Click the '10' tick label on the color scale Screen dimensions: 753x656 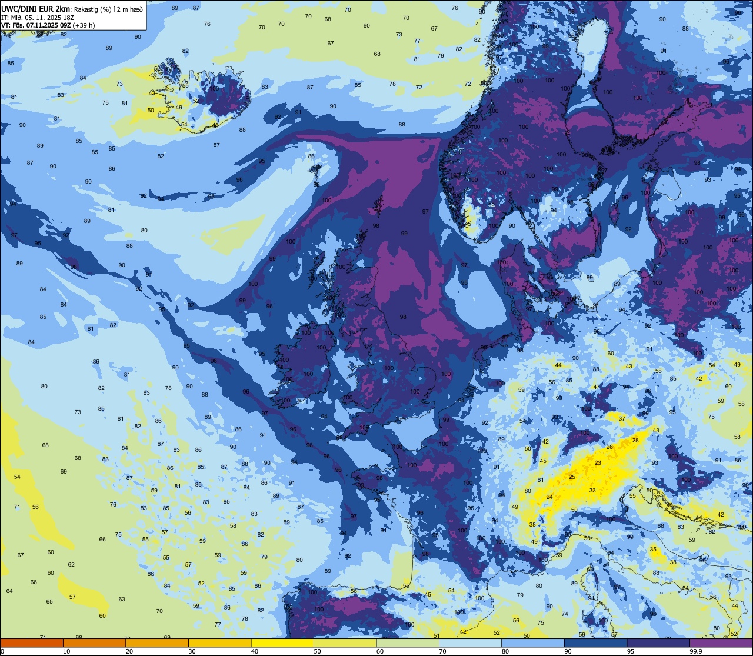pyautogui.click(x=66, y=651)
